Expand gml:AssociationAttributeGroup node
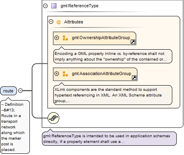This screenshot has height=155, width=184. coord(56,74)
